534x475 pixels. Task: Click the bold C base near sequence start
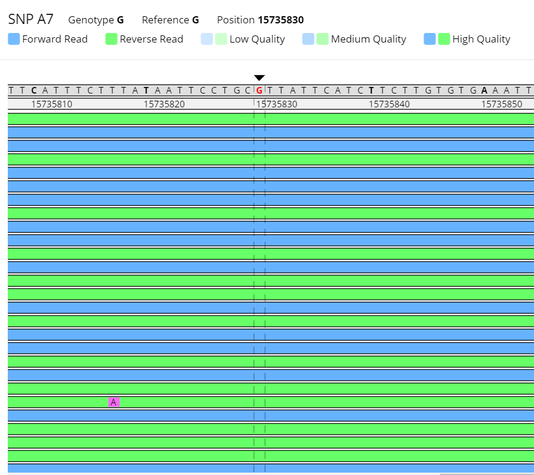tap(34, 90)
